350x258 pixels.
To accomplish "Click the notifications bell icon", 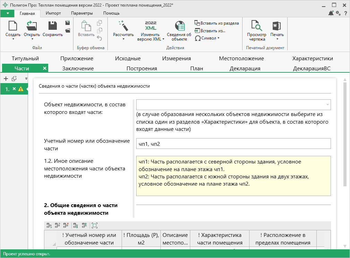I will (x=331, y=13).
